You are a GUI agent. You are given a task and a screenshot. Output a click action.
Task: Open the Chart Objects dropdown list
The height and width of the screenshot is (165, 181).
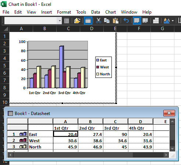tap(60, 21)
